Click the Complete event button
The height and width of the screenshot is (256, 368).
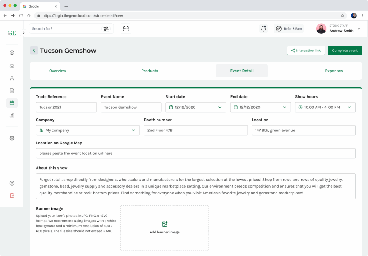345,51
